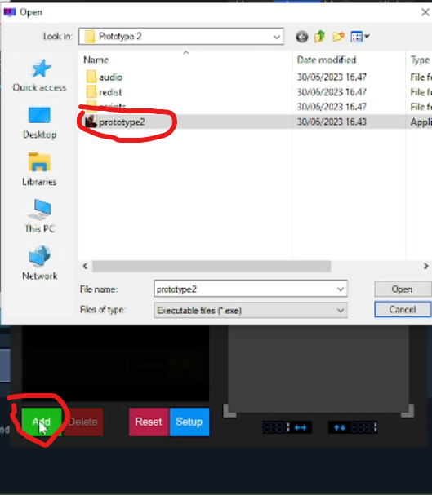Open Libraries from the sidebar
The height and width of the screenshot is (495, 432).
tap(39, 170)
